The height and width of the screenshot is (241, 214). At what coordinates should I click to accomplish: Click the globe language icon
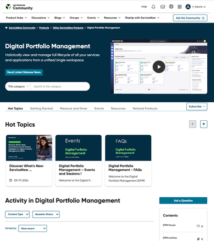171,7
